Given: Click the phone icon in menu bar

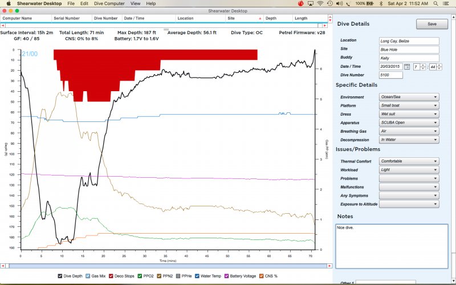Looking at the screenshot, I should tap(348, 3).
